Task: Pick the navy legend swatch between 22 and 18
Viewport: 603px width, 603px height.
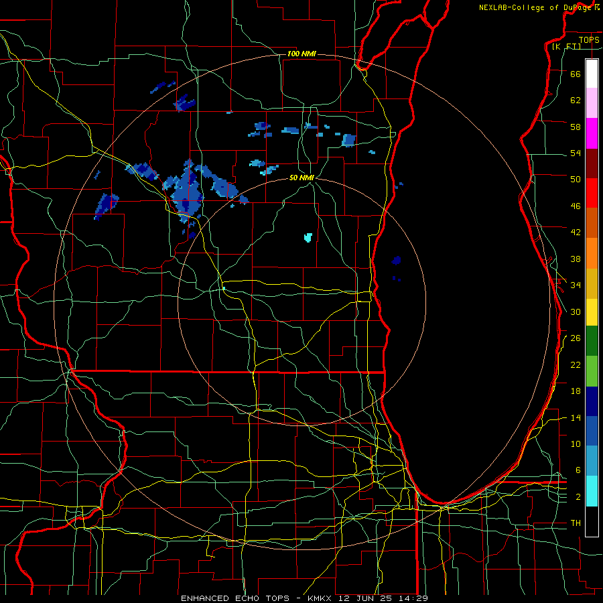Action: coord(592,401)
